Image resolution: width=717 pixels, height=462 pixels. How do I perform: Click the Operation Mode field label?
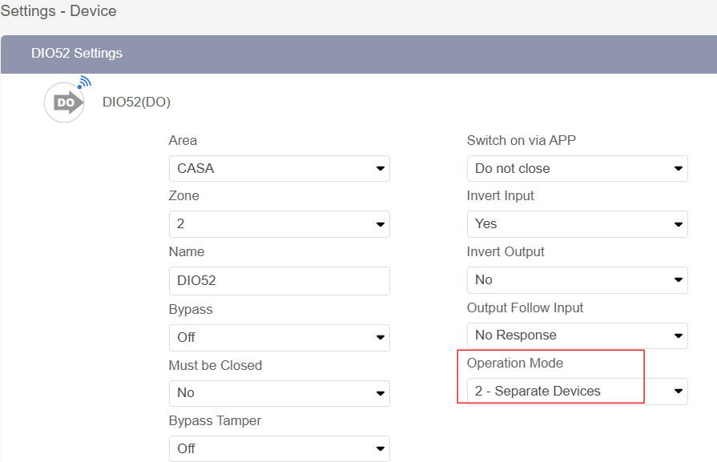coord(514,363)
